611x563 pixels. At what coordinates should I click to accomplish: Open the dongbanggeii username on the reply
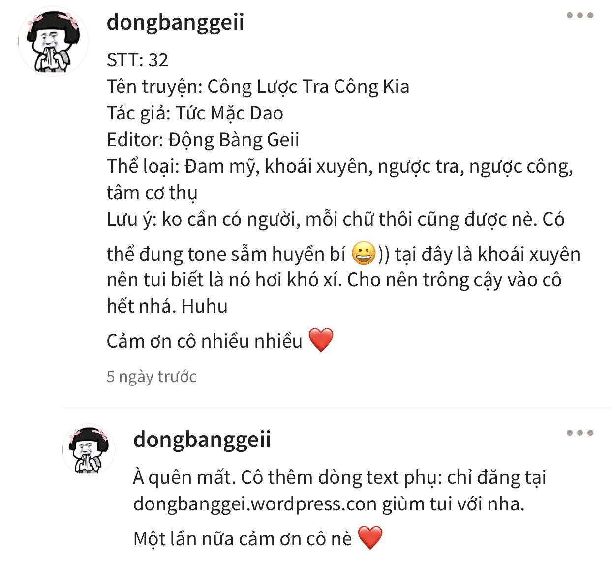tap(202, 440)
